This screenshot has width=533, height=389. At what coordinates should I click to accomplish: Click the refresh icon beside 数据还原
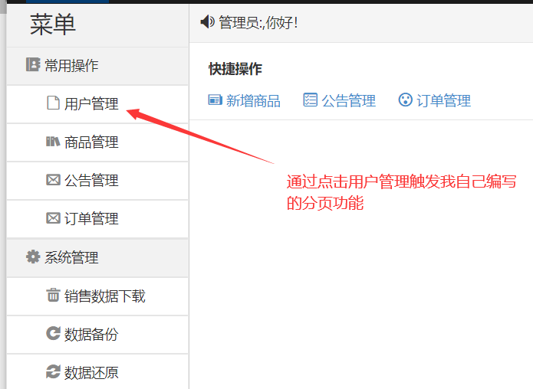[53, 371]
